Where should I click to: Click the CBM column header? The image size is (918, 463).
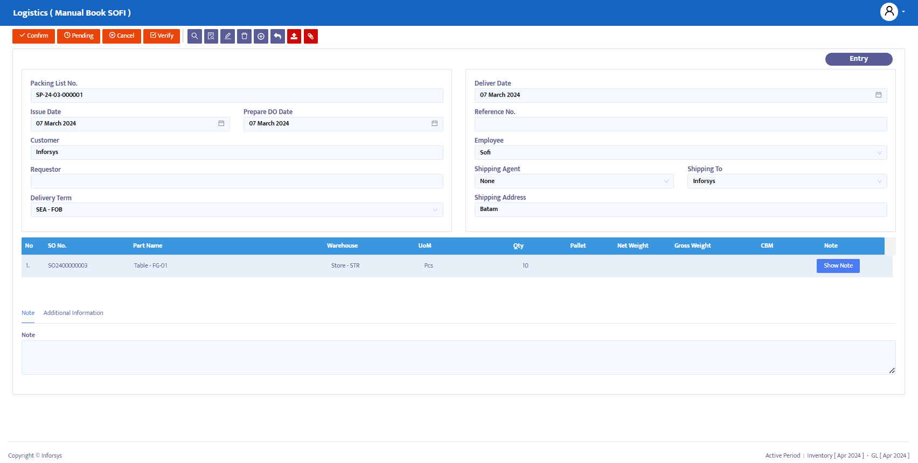[767, 245]
